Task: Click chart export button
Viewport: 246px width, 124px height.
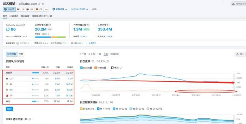Action: [x=240, y=54]
